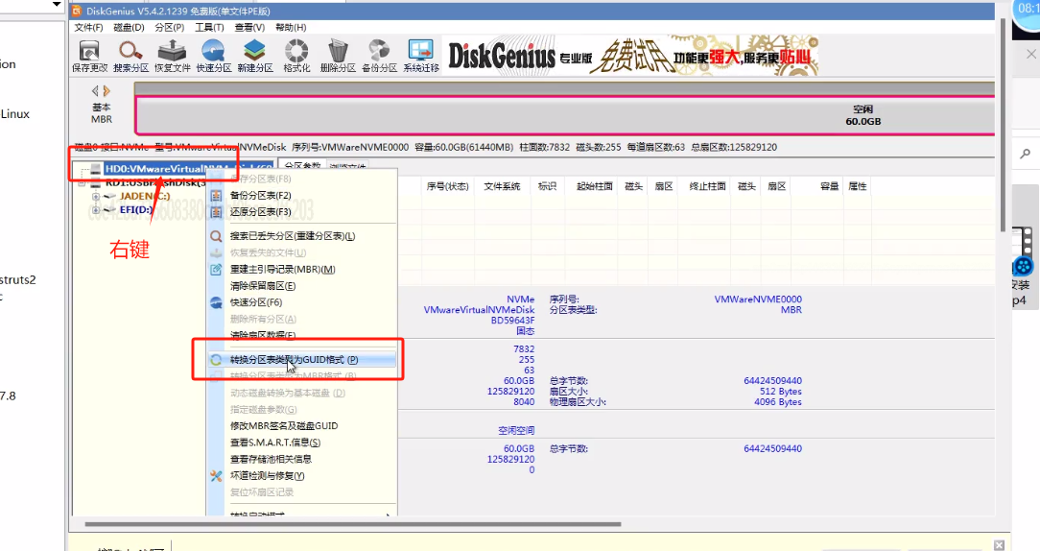The width and height of the screenshot is (1040, 551).
Task: Click the disk signature value BD59643F
Action: click(x=512, y=321)
